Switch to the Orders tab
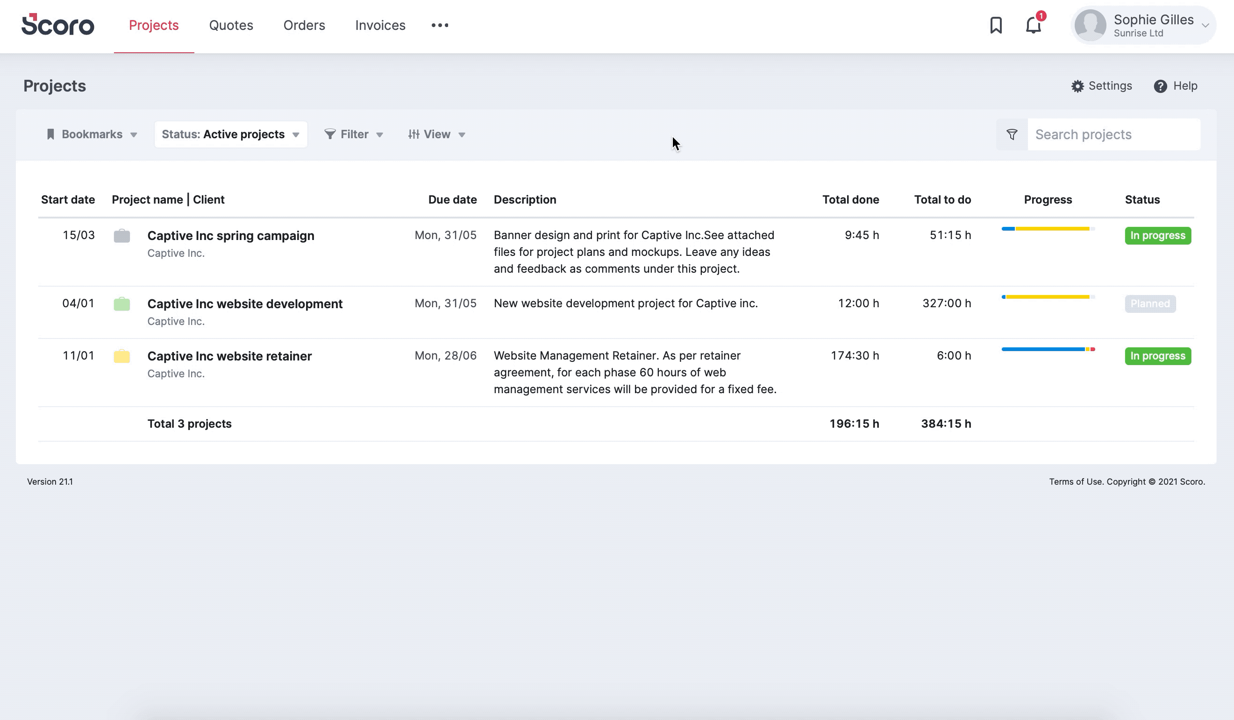 304,26
